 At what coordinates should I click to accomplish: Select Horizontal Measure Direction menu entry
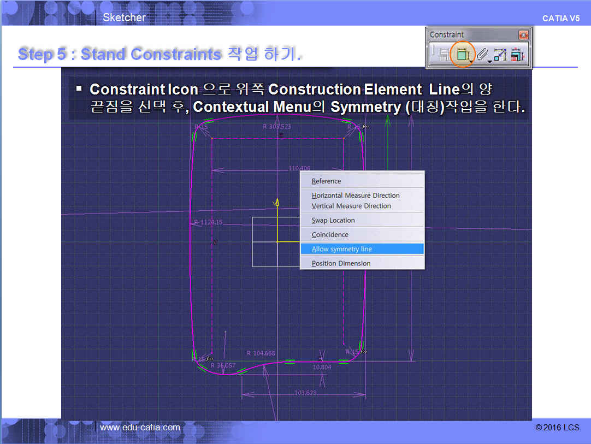[356, 196]
